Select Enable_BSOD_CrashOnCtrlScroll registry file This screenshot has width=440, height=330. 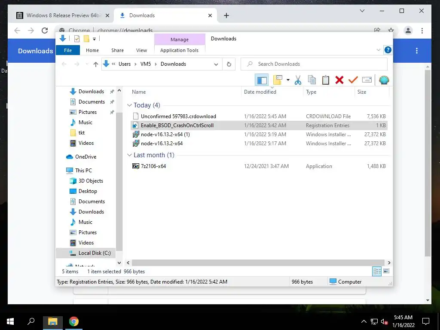coord(259,125)
